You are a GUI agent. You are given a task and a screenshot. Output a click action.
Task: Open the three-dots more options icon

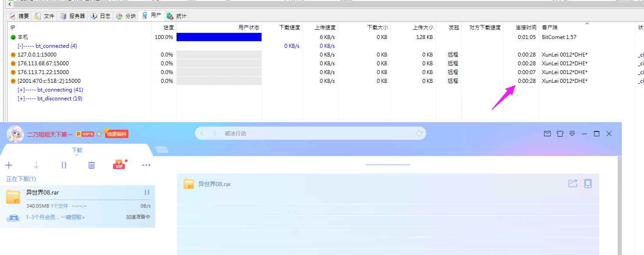[x=146, y=165]
